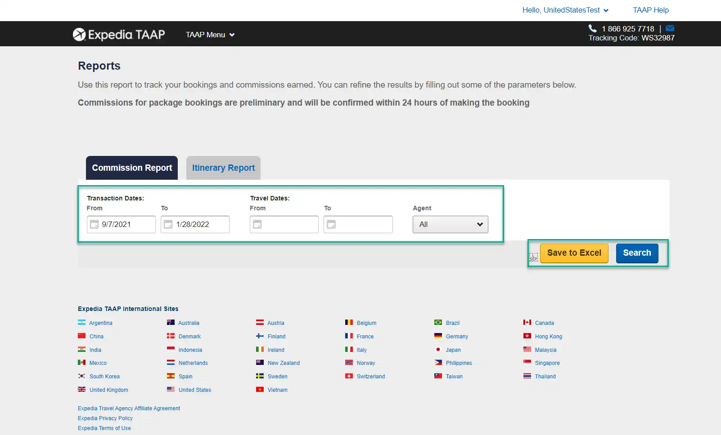Open the Malaysia site link

click(545, 350)
